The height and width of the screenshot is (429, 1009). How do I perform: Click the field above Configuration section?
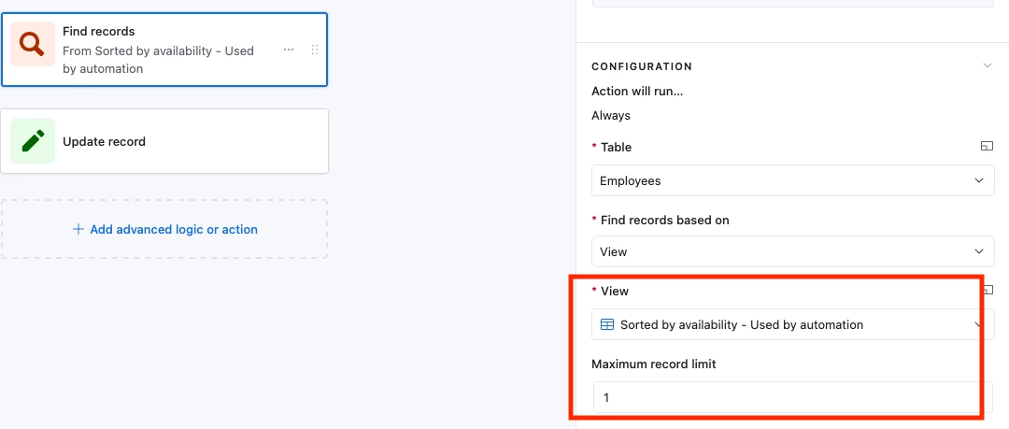792,3
